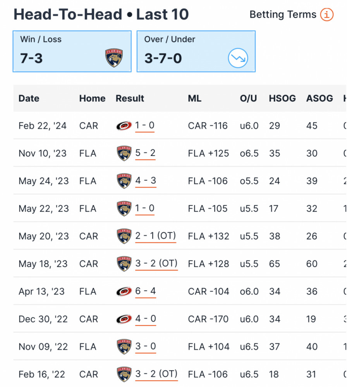Image resolution: width=347 pixels, height=387 pixels.
Task: Click the Betting Terms info icon
Action: [327, 15]
